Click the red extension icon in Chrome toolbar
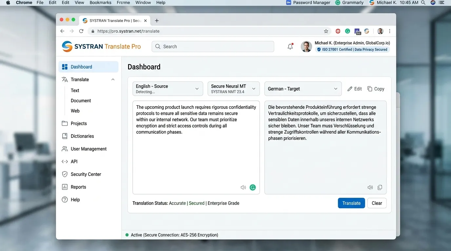This screenshot has height=251, width=451. (338, 31)
